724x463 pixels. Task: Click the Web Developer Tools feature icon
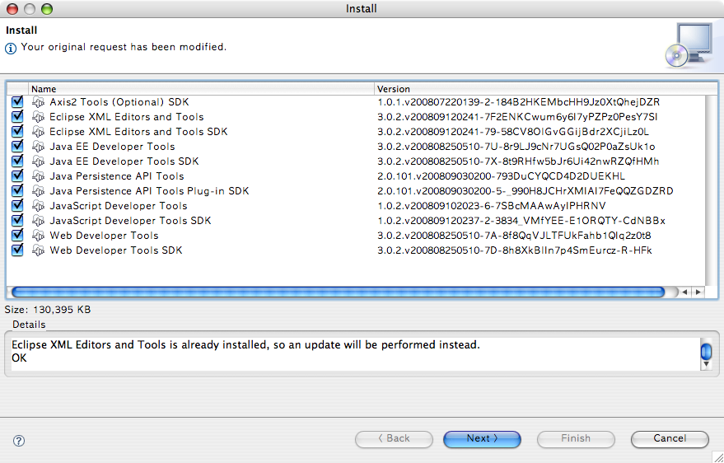39,236
